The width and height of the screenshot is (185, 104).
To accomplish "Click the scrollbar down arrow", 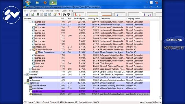I will click(x=160, y=98).
